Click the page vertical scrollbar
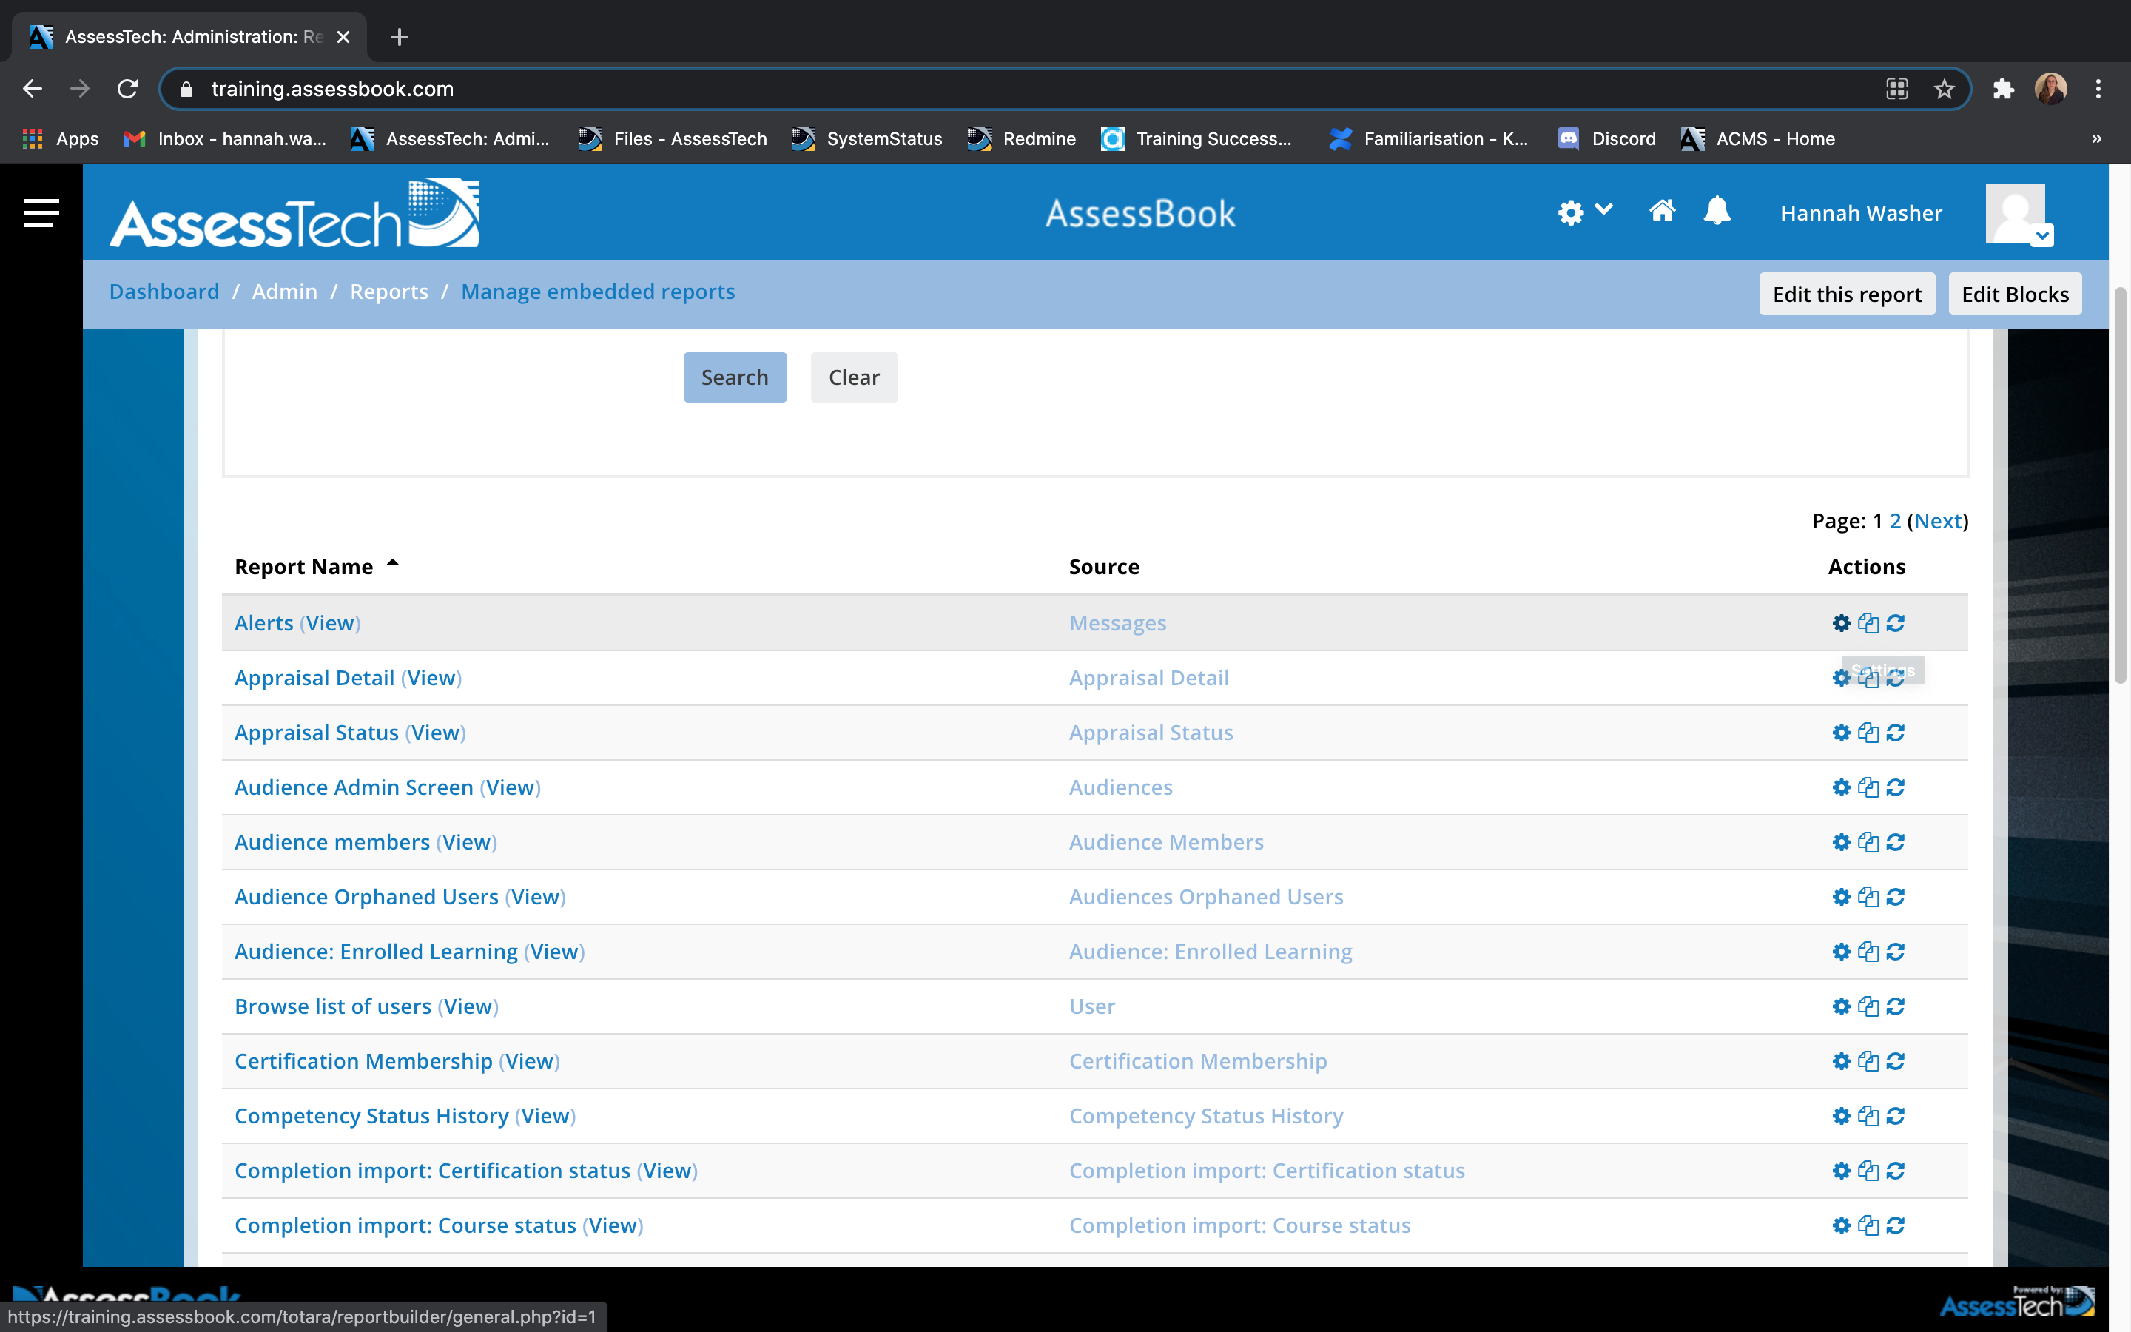Image resolution: width=2131 pixels, height=1332 pixels. (x=2121, y=485)
